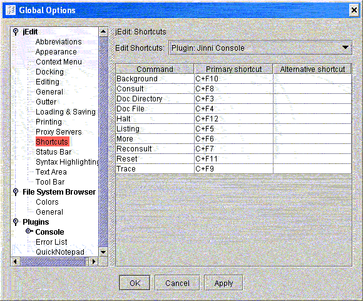Click the jEdit icon in title bar
363x301 pixels.
click(11, 10)
